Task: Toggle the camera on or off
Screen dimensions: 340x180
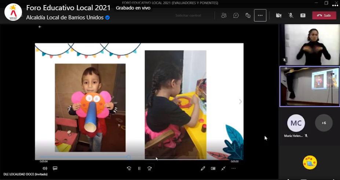Action: pyautogui.click(x=278, y=15)
